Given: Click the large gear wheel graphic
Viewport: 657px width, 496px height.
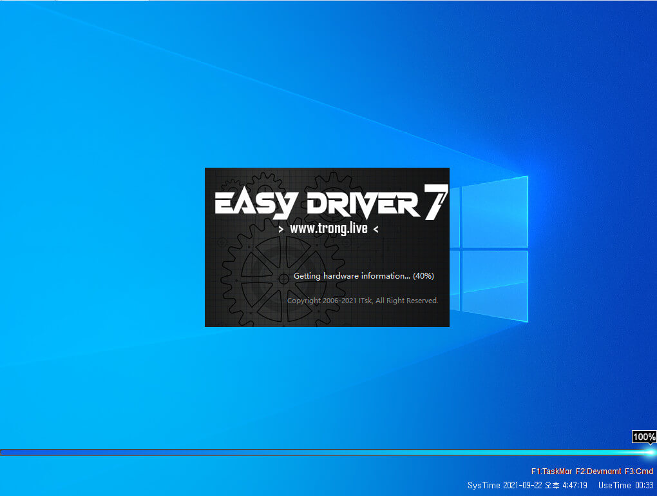Looking at the screenshot, I should click(x=283, y=278).
